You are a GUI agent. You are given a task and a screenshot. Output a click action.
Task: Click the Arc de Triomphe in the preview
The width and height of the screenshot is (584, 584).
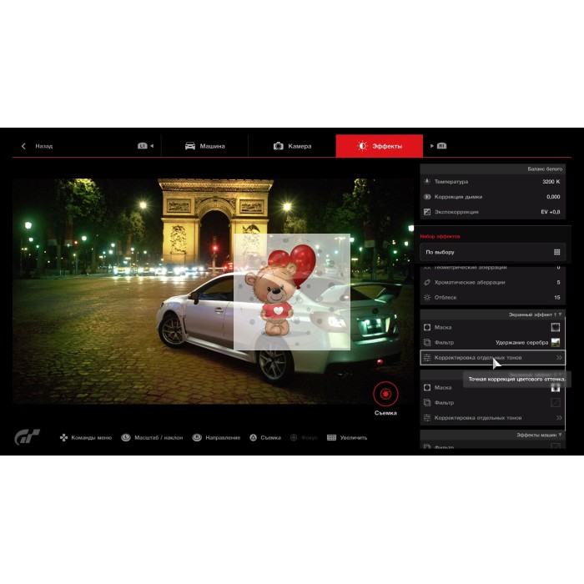(215, 222)
